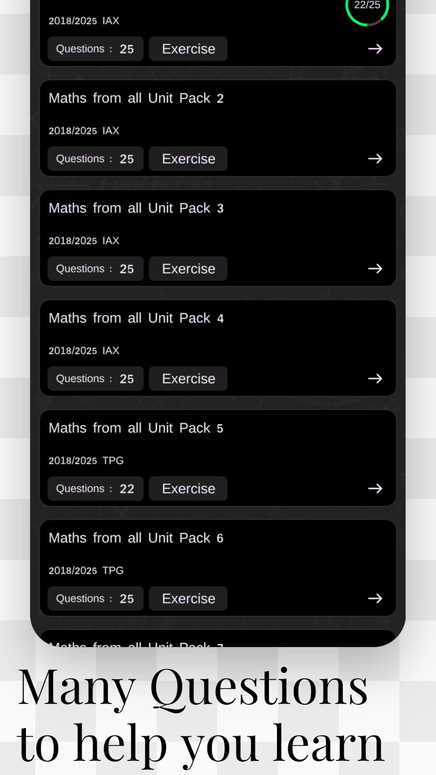Open Pack 2 using its arrow icon
Viewport: 436px width, 775px height.
(375, 159)
